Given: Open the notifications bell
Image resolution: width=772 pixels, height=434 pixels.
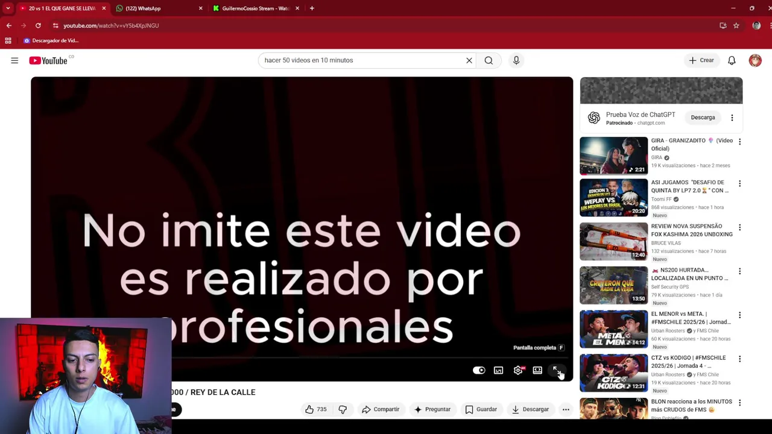Looking at the screenshot, I should 732,60.
